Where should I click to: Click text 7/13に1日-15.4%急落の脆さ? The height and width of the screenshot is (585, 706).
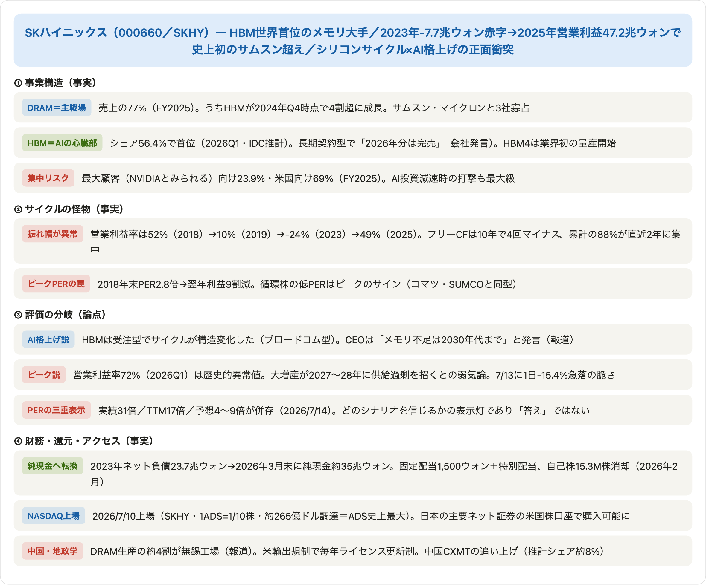pyautogui.click(x=555, y=375)
